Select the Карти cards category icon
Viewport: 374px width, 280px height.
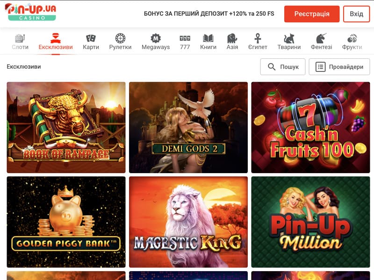tap(91, 38)
